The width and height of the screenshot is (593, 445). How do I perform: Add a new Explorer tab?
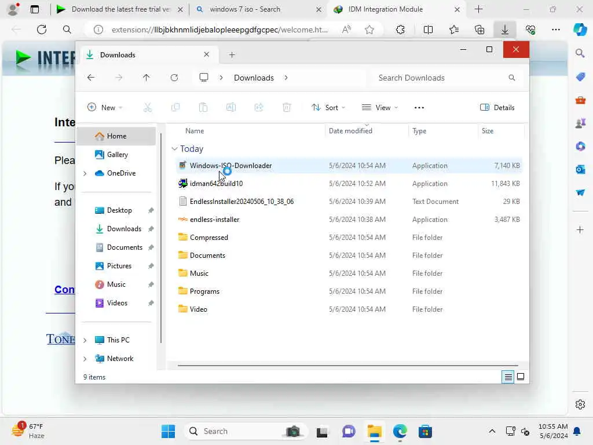click(x=232, y=55)
